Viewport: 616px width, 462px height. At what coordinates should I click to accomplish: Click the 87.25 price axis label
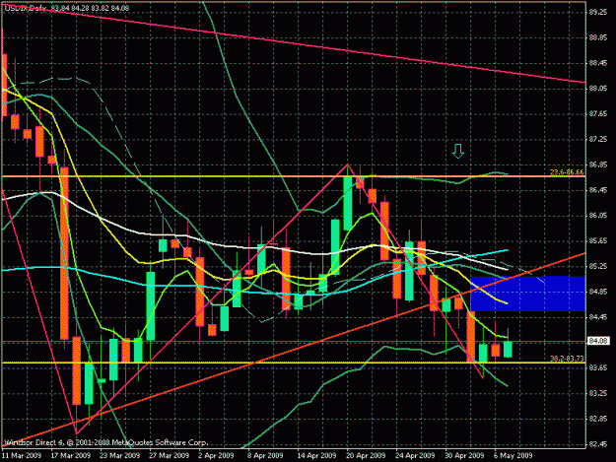(x=598, y=139)
